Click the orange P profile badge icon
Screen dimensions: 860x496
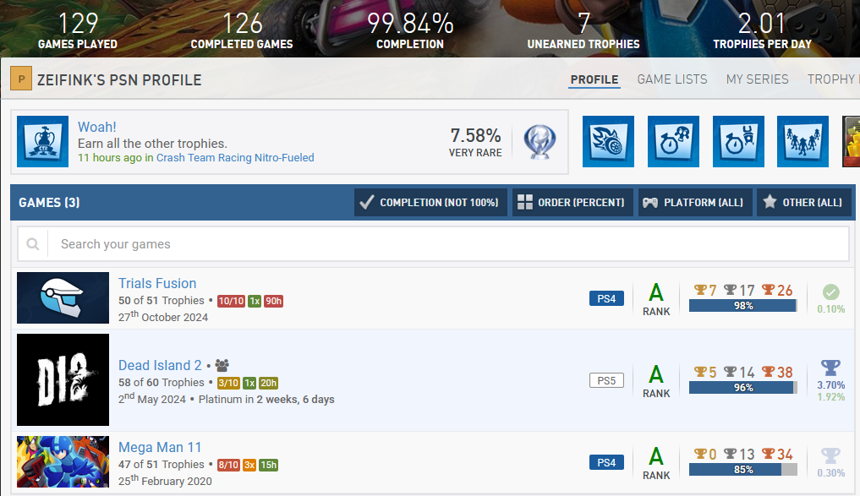21,79
